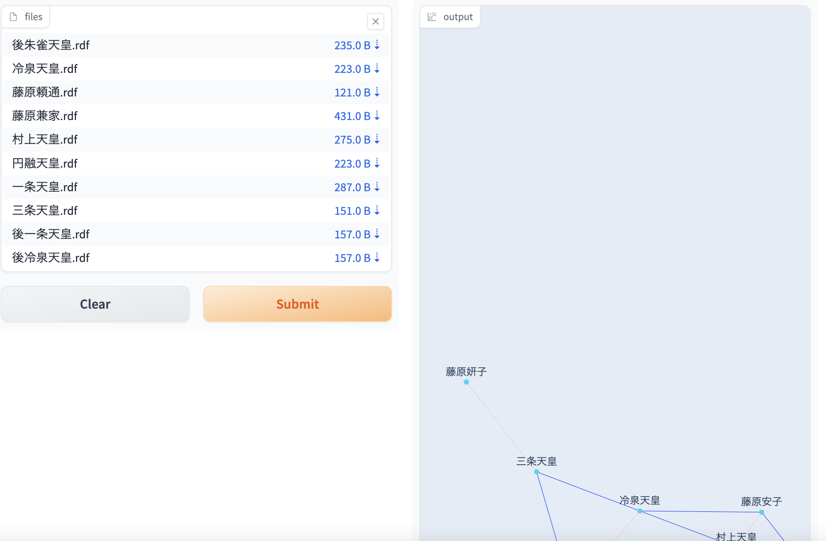Select the 三条天皇 graph node
The height and width of the screenshot is (541, 826).
[x=537, y=472]
